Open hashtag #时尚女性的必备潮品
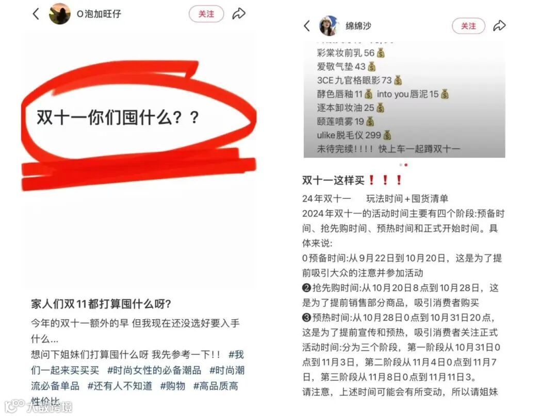The height and width of the screenshot is (417, 557). point(154,371)
